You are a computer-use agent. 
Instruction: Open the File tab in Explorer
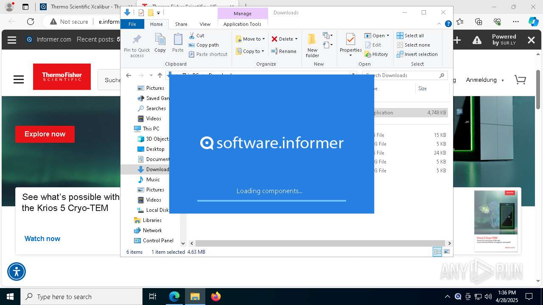pos(132,24)
